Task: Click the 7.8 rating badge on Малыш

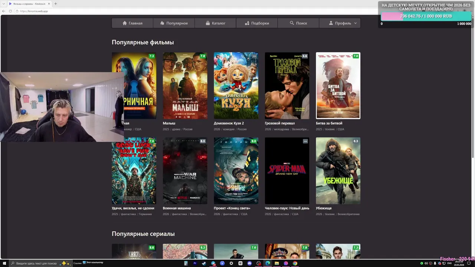Action: (203, 56)
